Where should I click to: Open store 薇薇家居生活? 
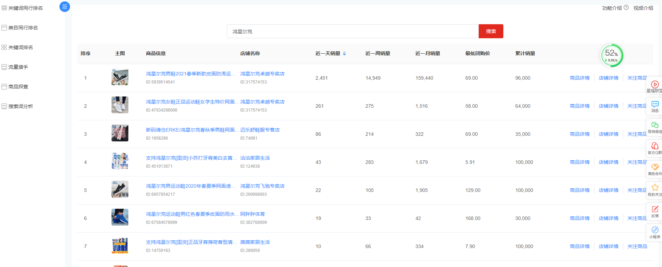tap(255, 242)
